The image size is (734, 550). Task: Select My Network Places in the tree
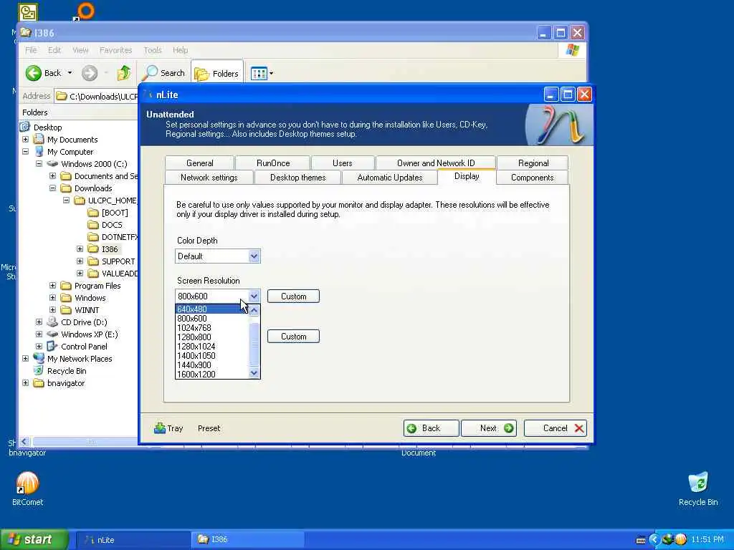(x=79, y=359)
